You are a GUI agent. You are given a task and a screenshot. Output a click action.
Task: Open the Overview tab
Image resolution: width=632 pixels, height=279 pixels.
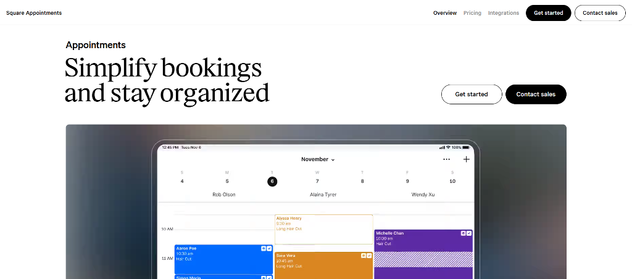(x=445, y=13)
